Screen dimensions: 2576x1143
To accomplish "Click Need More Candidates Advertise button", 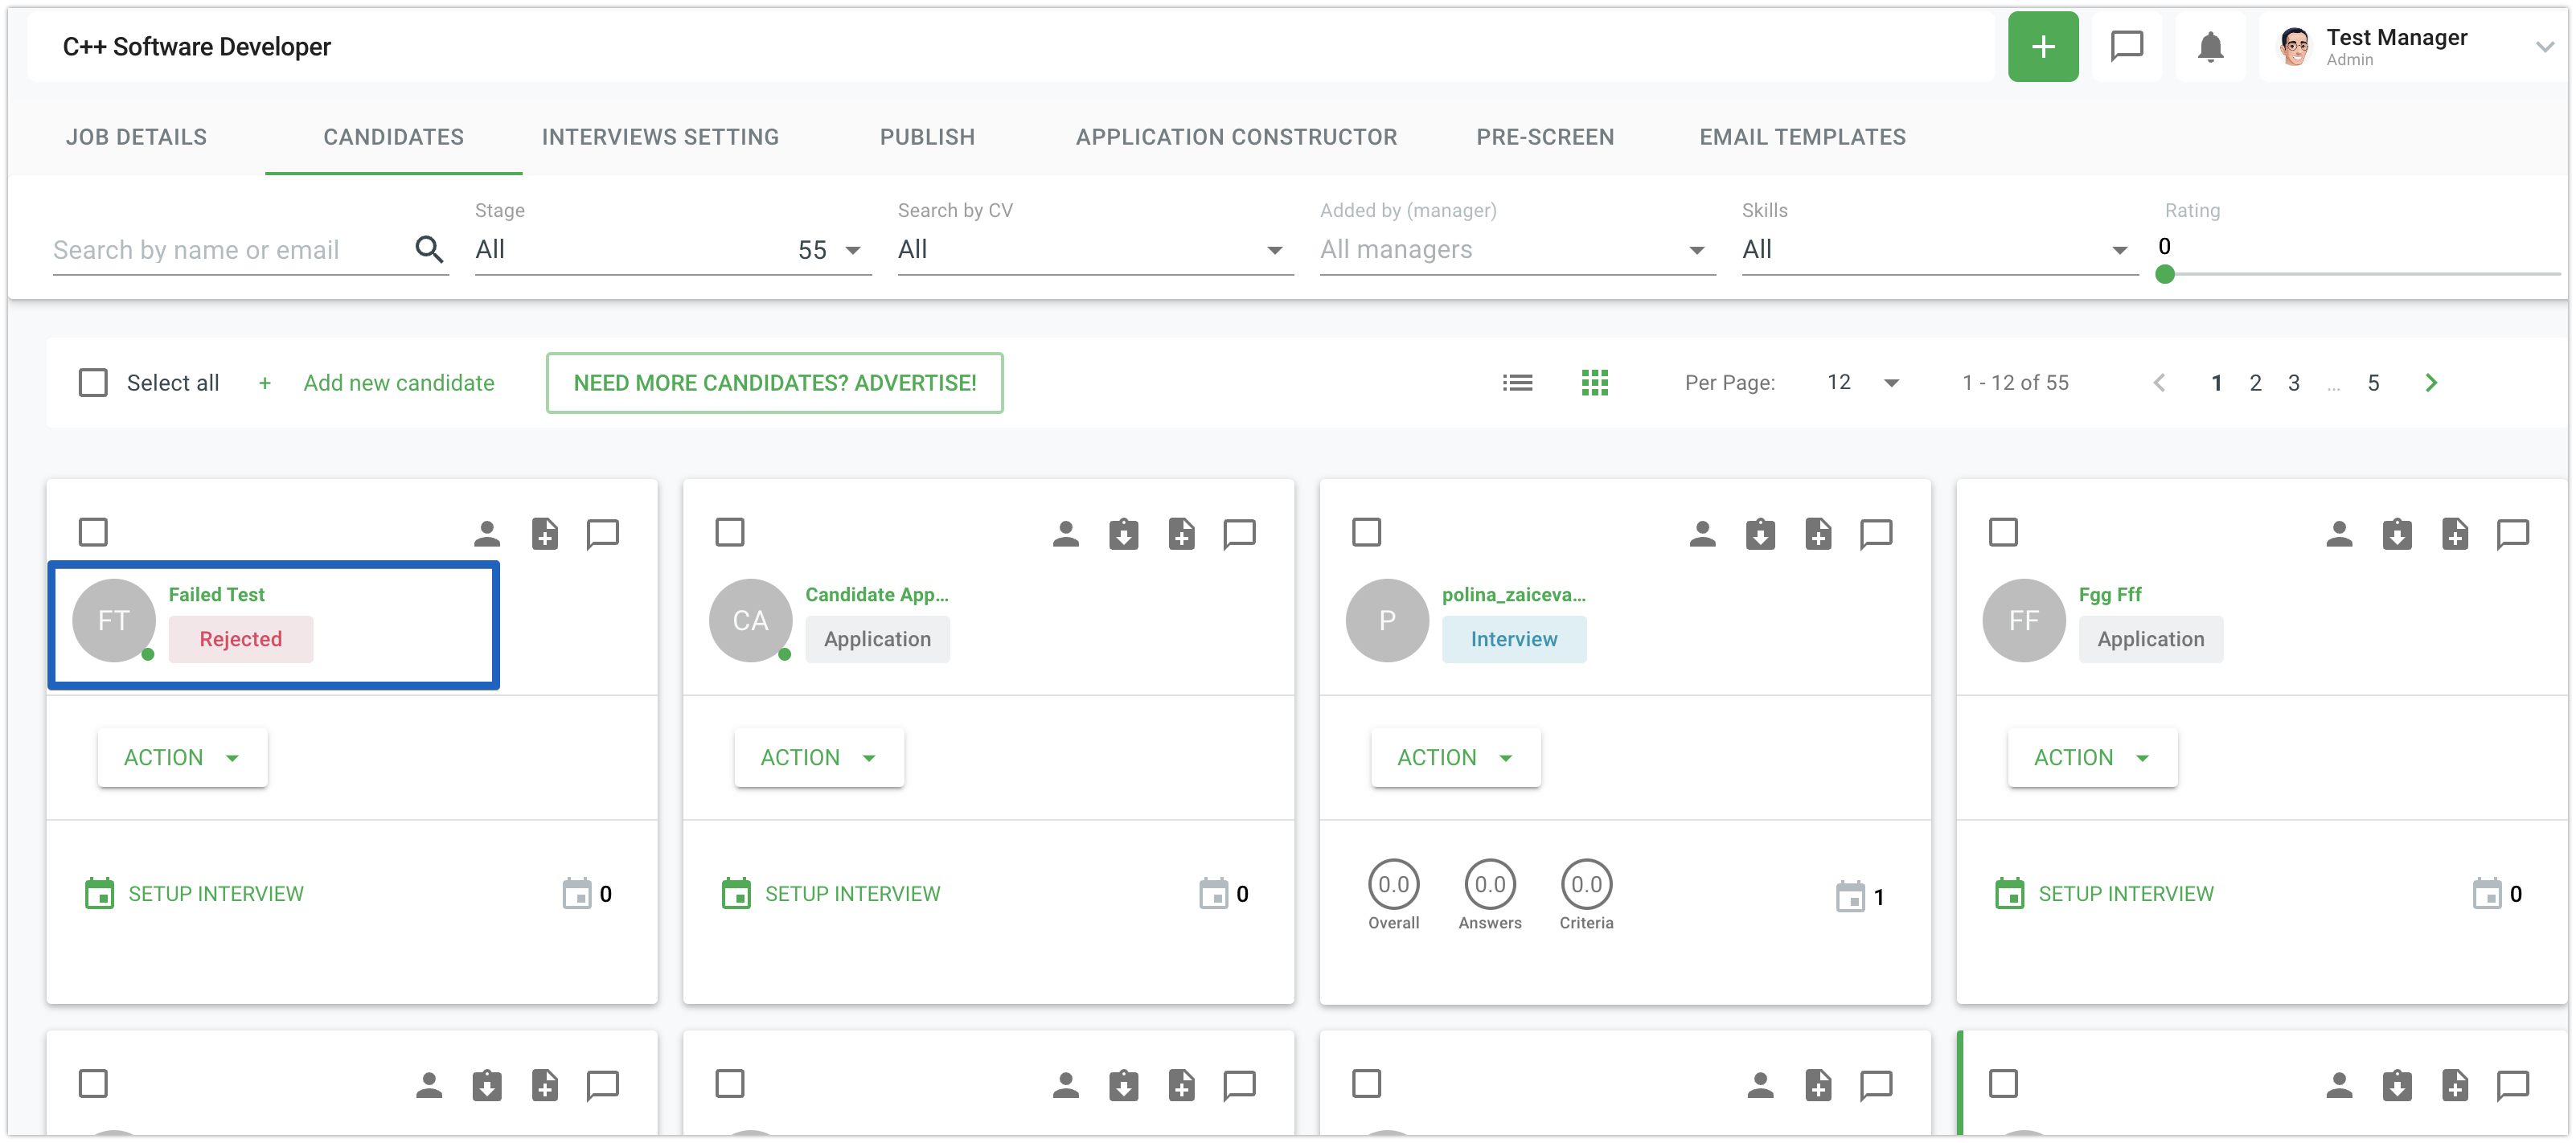I will (x=774, y=383).
